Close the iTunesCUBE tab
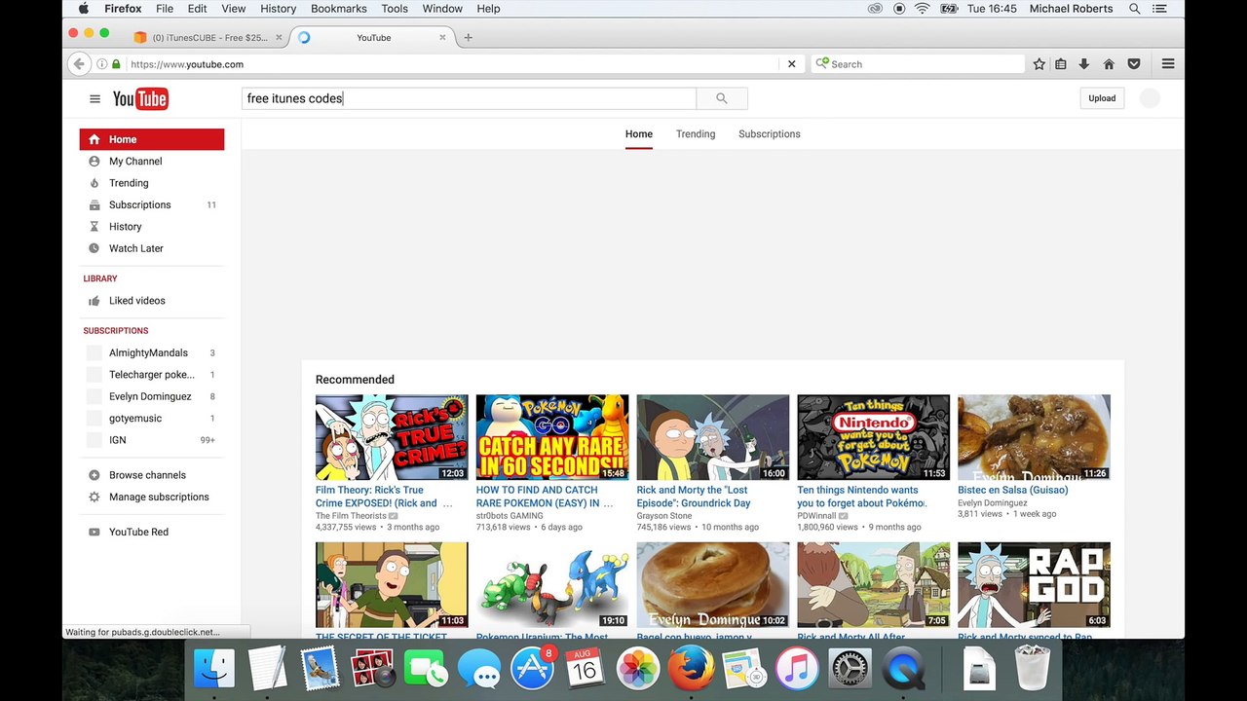 point(279,37)
